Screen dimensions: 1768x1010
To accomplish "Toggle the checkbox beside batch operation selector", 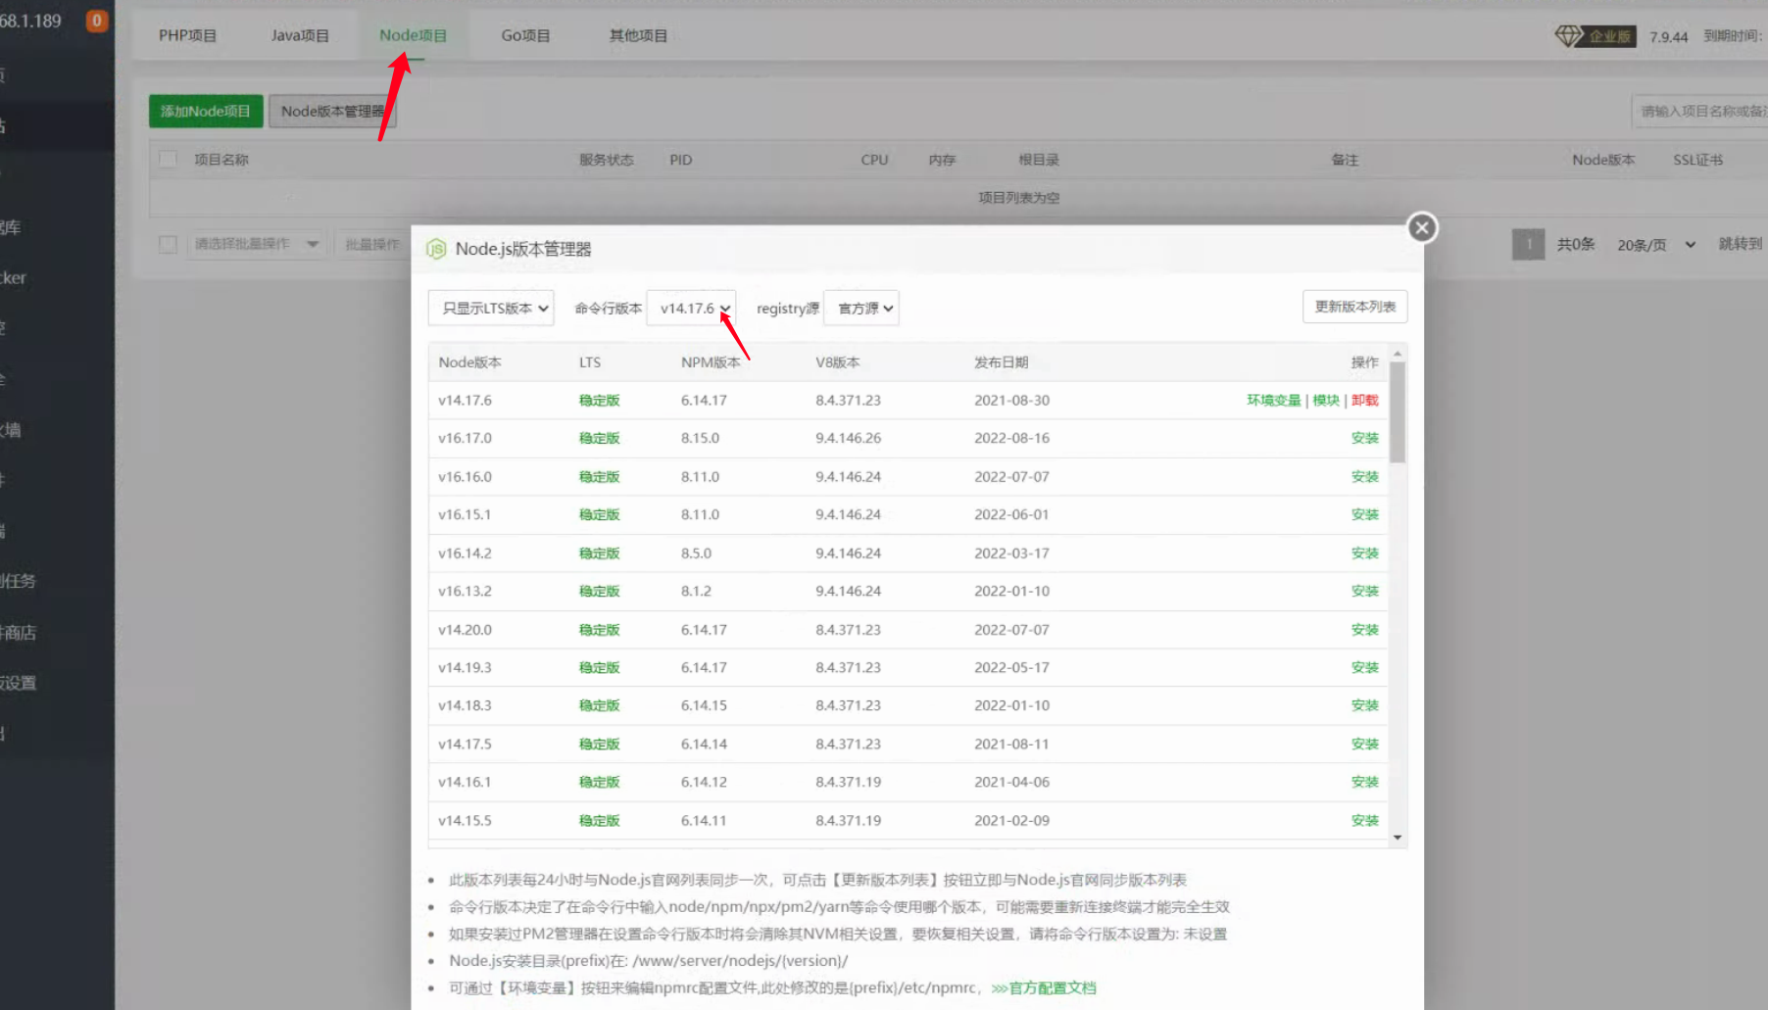I will pos(169,244).
